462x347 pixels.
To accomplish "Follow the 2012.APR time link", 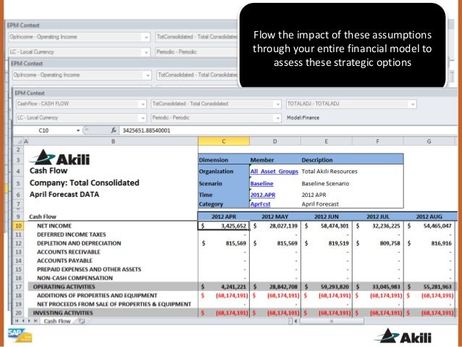I will click(263, 195).
